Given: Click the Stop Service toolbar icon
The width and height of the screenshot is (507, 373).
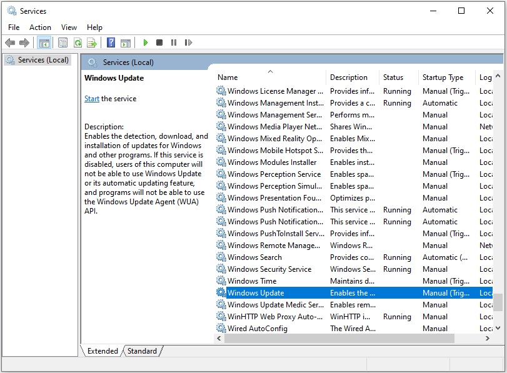Looking at the screenshot, I should tap(159, 42).
